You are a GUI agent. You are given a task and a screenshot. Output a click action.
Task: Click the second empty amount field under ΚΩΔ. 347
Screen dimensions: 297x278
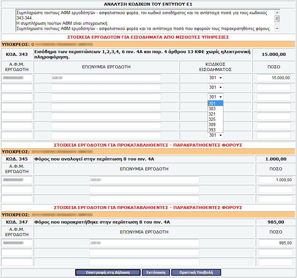[x=276, y=253]
